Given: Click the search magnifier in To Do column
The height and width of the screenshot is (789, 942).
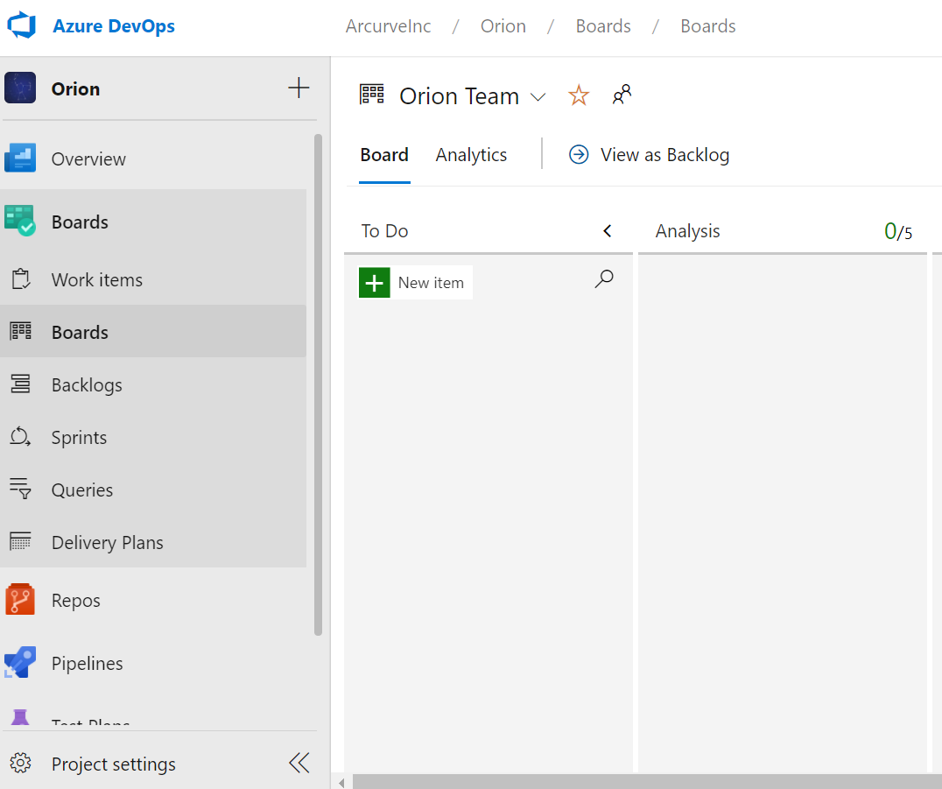Looking at the screenshot, I should pyautogui.click(x=604, y=279).
